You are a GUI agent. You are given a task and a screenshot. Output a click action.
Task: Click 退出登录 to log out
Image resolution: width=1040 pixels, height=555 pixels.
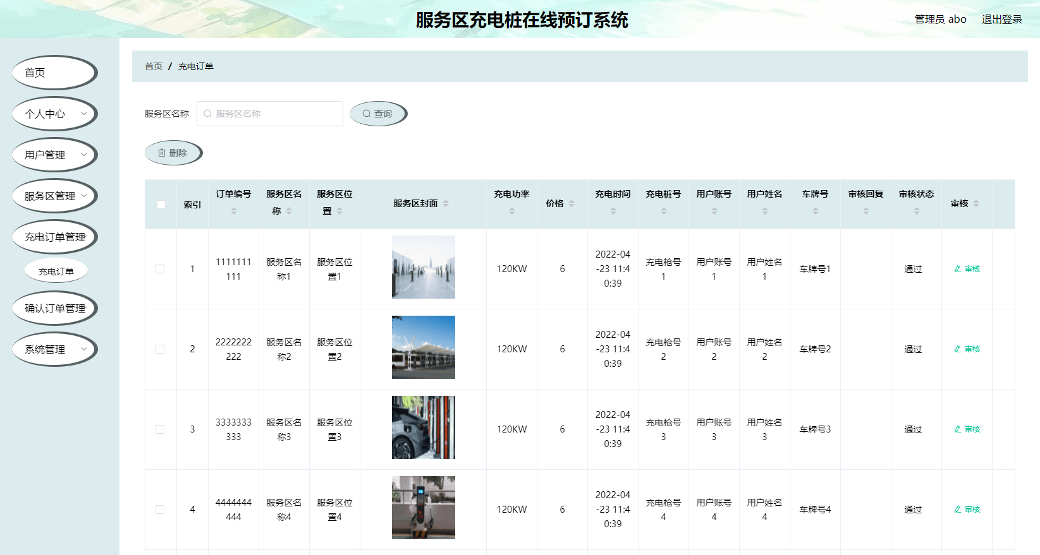[x=1002, y=20]
